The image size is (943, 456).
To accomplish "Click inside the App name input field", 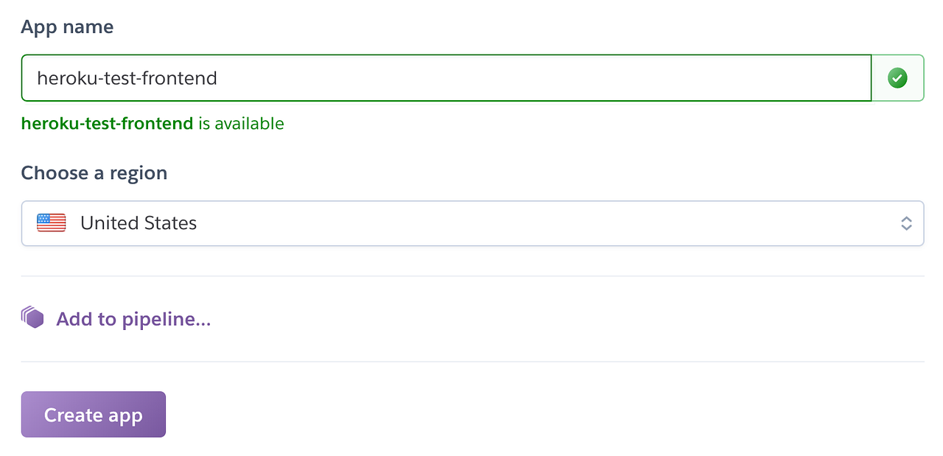I will 442,77.
